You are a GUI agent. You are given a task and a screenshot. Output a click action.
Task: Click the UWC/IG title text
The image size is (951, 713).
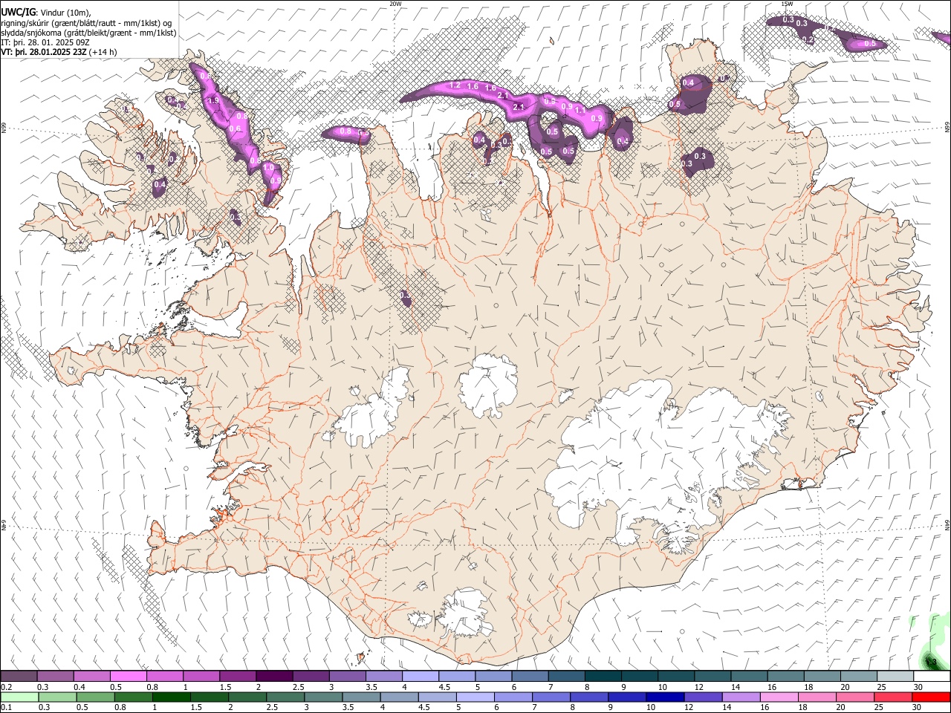[x=18, y=11]
